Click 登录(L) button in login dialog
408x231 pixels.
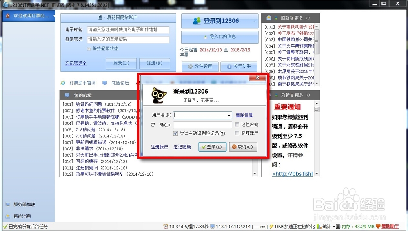212,147
